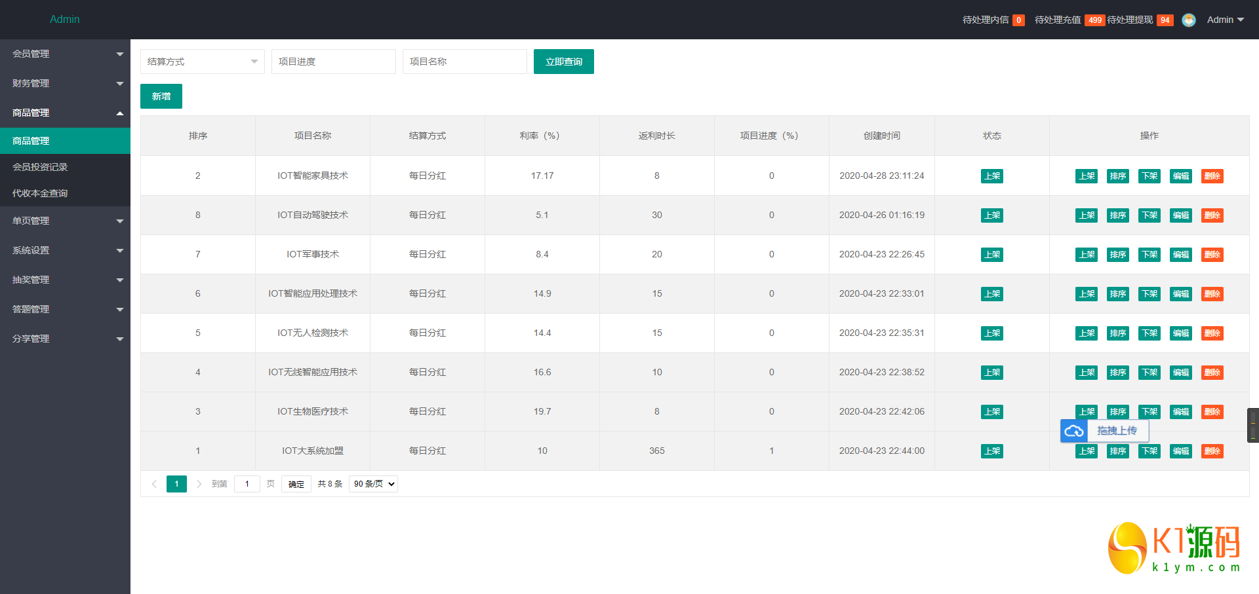Open pending recharge badge showing 499
This screenshot has height=594, width=1259.
1094,20
